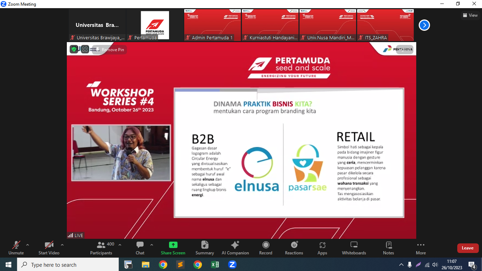The width and height of the screenshot is (482, 271).
Task: Click the Sign in button on pinned video
Action: tap(404, 49)
